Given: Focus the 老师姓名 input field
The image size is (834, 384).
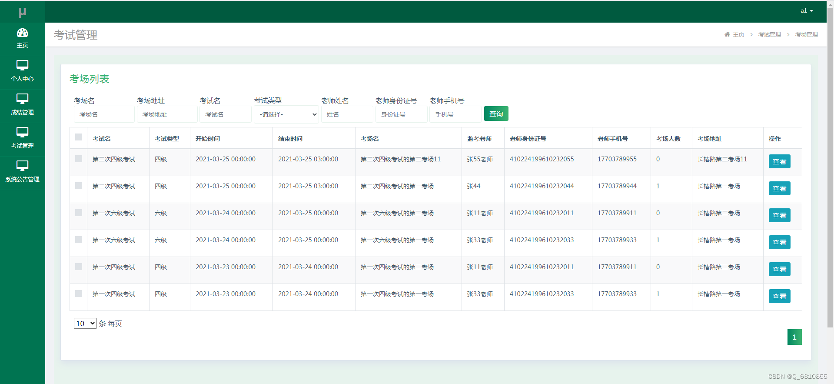Looking at the screenshot, I should (347, 114).
